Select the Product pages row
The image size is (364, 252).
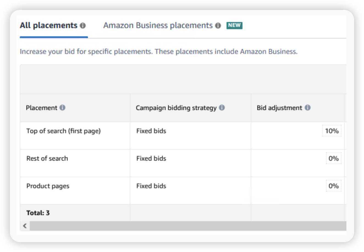click(48, 186)
